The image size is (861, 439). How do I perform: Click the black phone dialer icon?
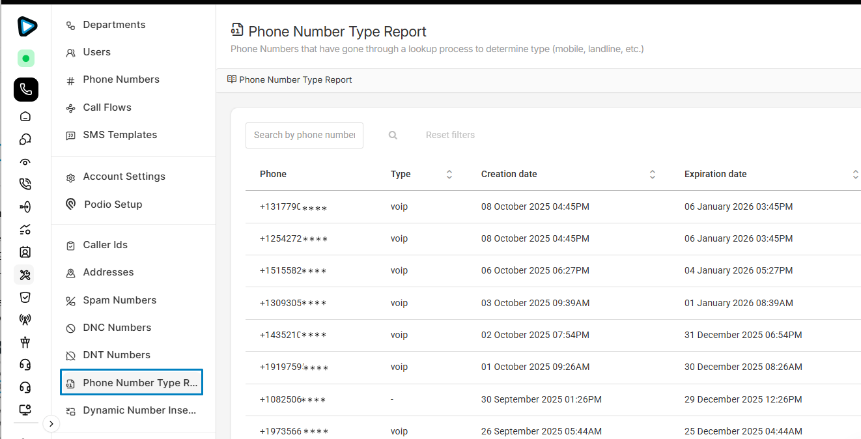[26, 89]
